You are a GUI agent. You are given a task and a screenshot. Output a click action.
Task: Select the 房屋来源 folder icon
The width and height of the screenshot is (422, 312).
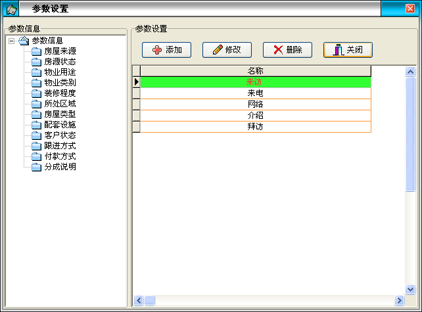[36, 51]
